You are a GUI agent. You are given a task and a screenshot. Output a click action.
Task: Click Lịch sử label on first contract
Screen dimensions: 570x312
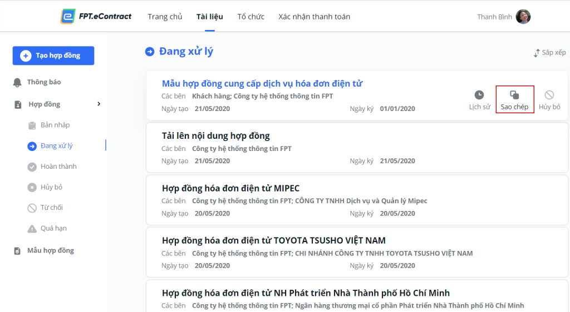coord(479,107)
